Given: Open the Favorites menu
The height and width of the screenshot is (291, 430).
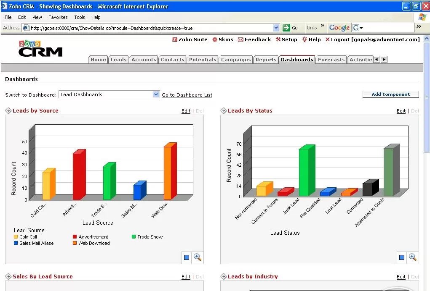Looking at the screenshot, I should pyautogui.click(x=58, y=17).
